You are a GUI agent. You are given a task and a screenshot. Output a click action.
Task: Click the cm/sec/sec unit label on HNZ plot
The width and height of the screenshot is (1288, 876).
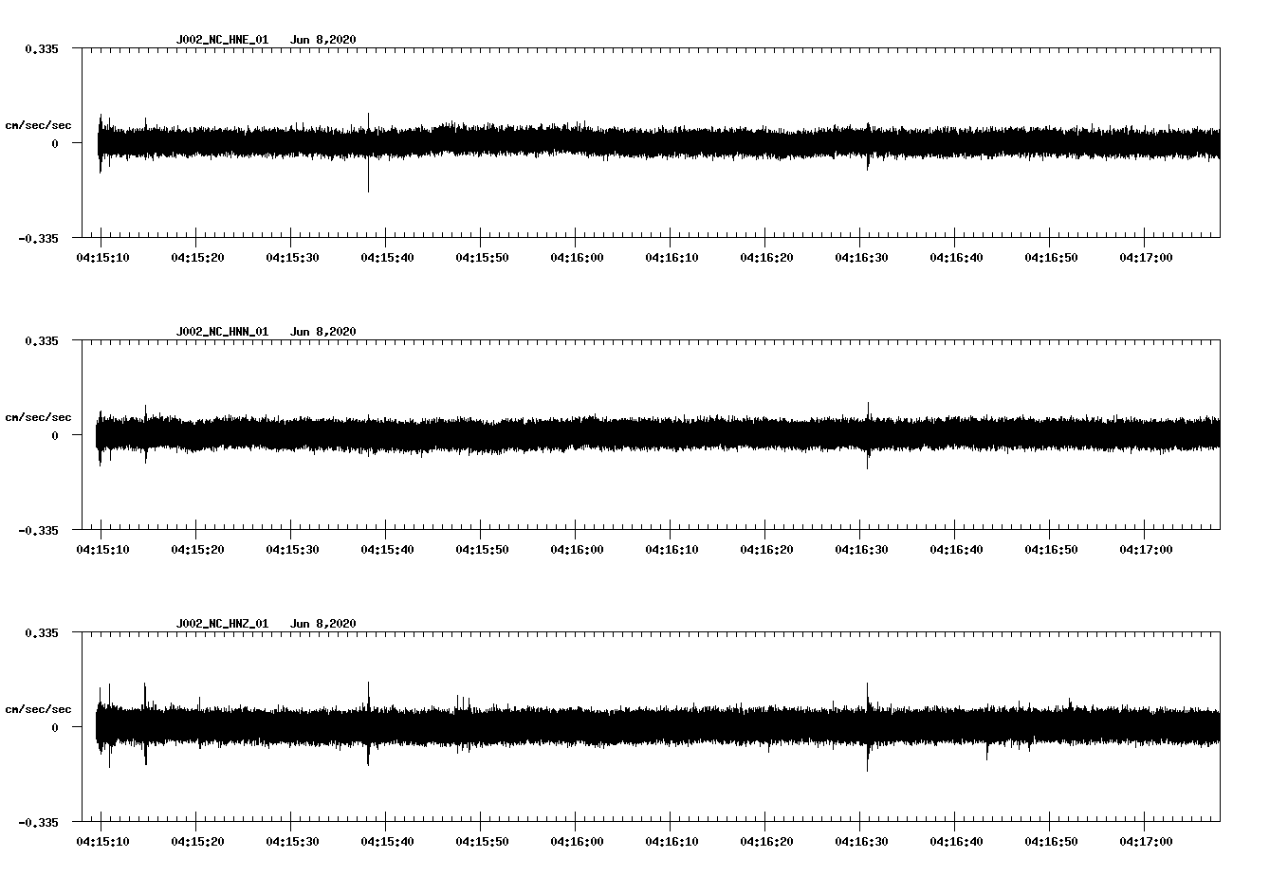pyautogui.click(x=38, y=709)
